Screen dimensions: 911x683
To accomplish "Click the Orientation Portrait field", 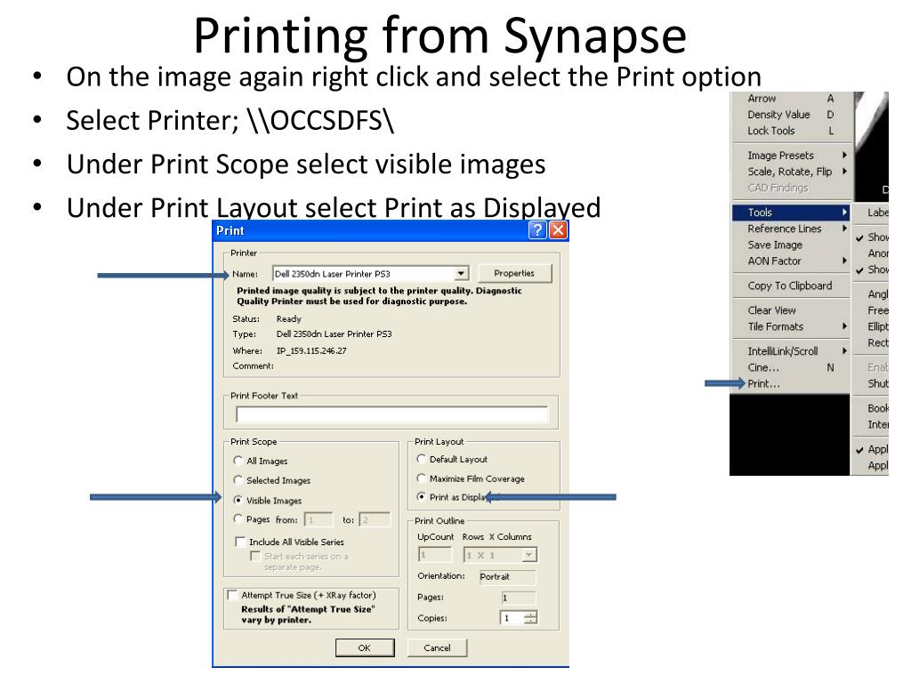I will point(507,576).
